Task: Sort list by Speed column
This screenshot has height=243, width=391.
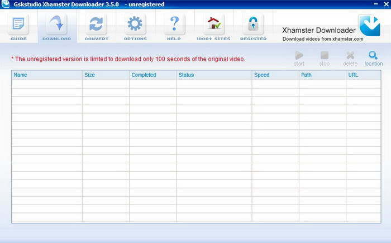Action: pos(275,75)
